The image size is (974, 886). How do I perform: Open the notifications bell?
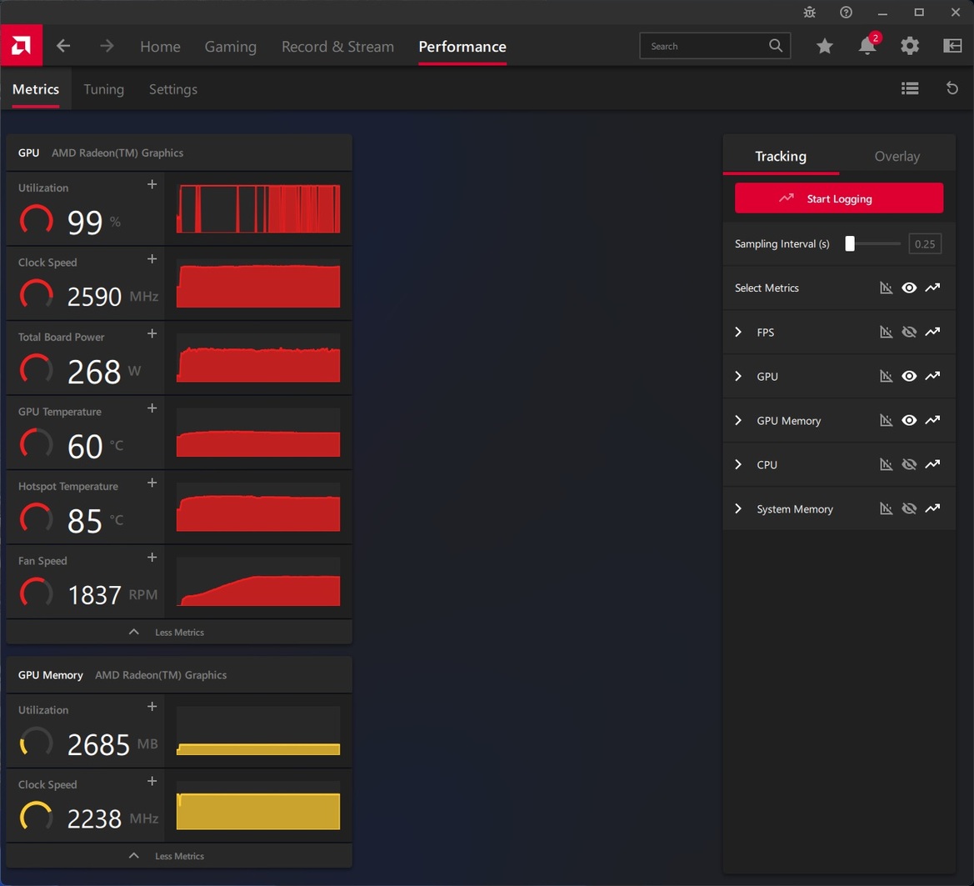pyautogui.click(x=867, y=45)
